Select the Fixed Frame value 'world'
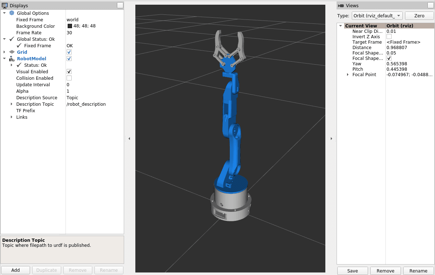 point(72,19)
